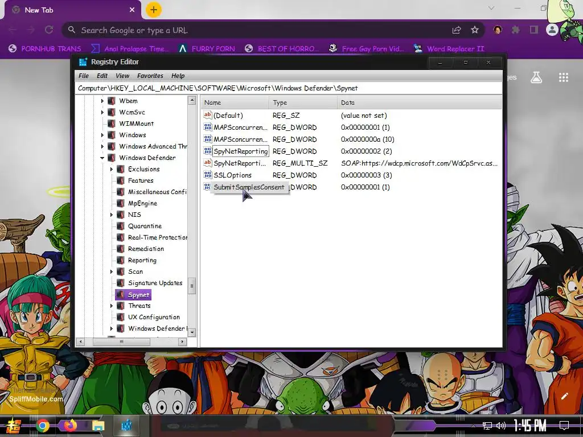Select the Signature Updates key icon
Screen dimensions: 583x437
point(121,283)
